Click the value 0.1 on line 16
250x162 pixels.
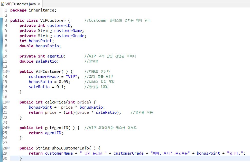[x=60, y=87]
